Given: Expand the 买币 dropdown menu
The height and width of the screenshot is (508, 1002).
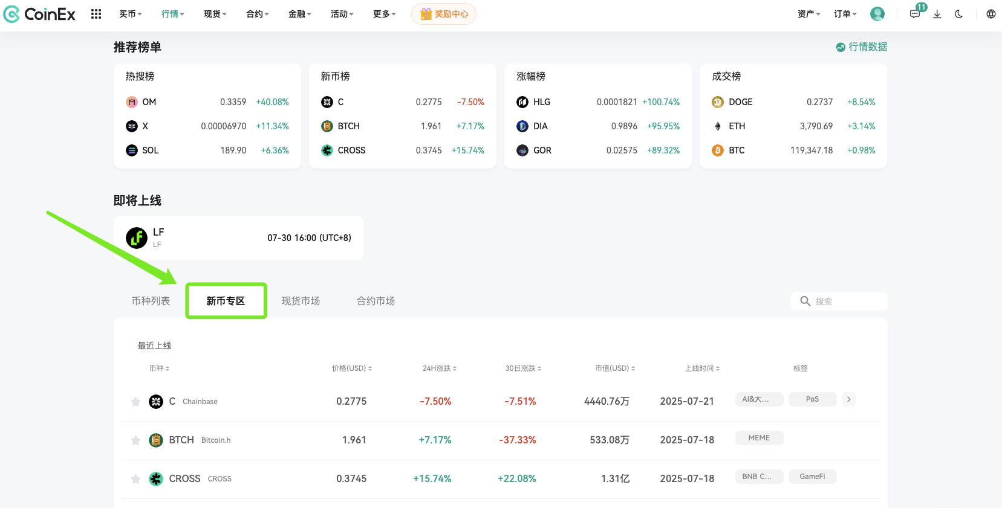Looking at the screenshot, I should tap(131, 14).
